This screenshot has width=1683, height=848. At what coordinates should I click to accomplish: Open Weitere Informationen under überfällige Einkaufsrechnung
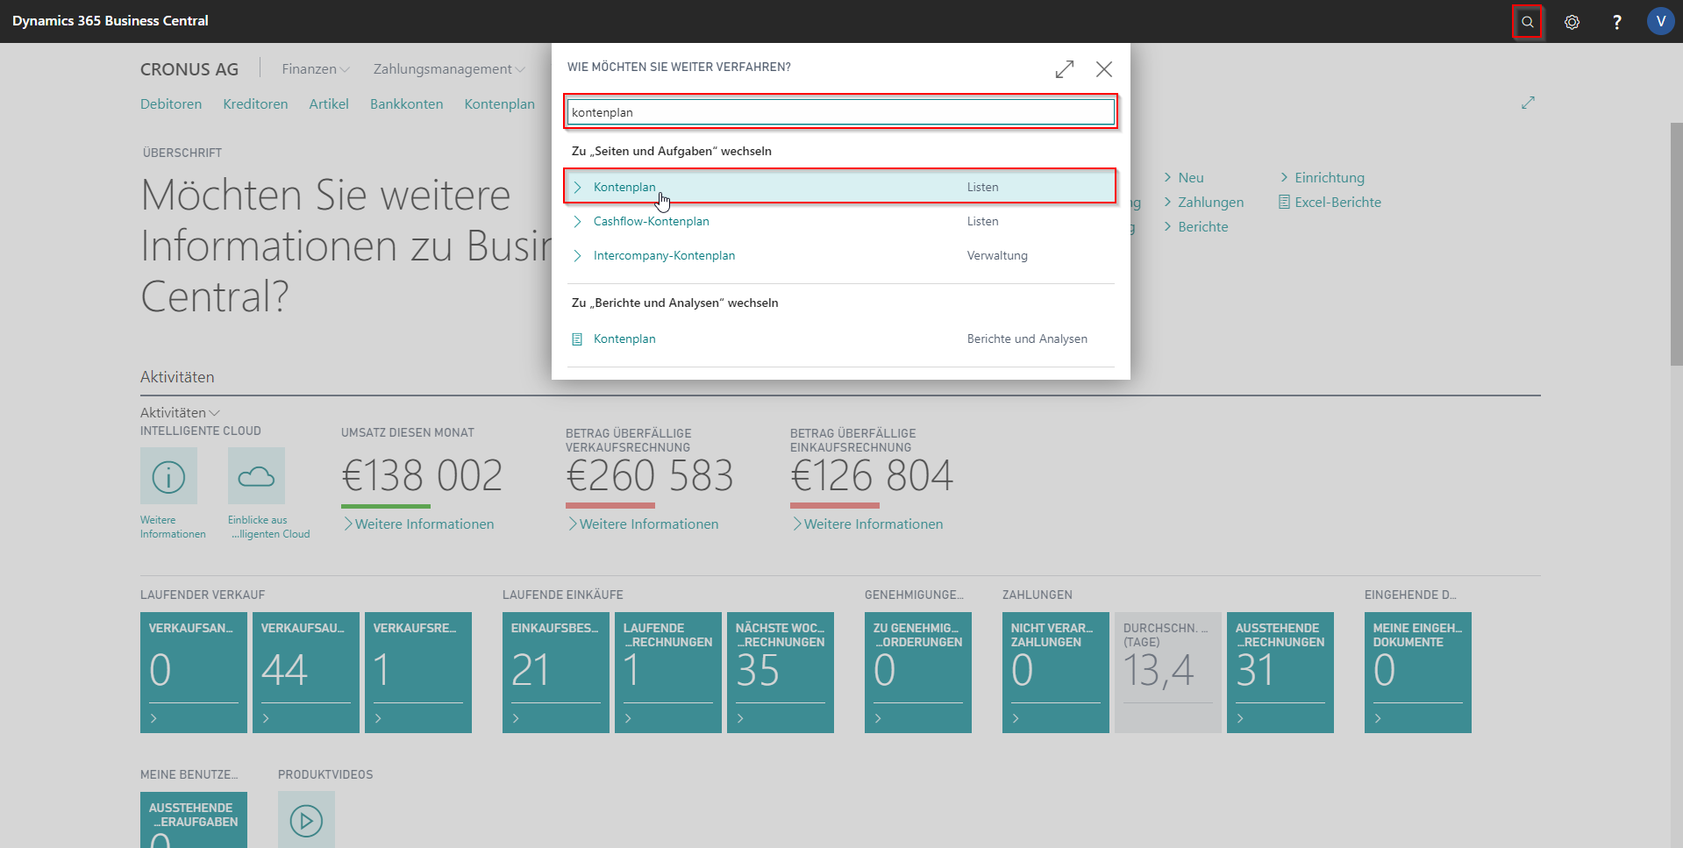tap(867, 524)
